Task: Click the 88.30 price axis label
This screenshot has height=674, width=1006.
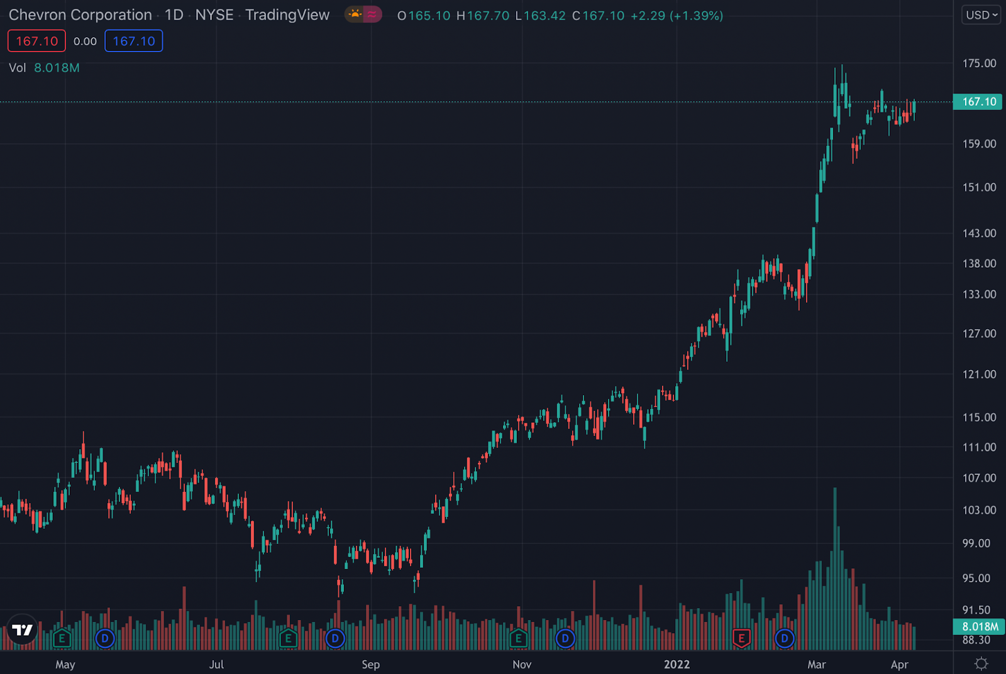Action: (x=976, y=640)
